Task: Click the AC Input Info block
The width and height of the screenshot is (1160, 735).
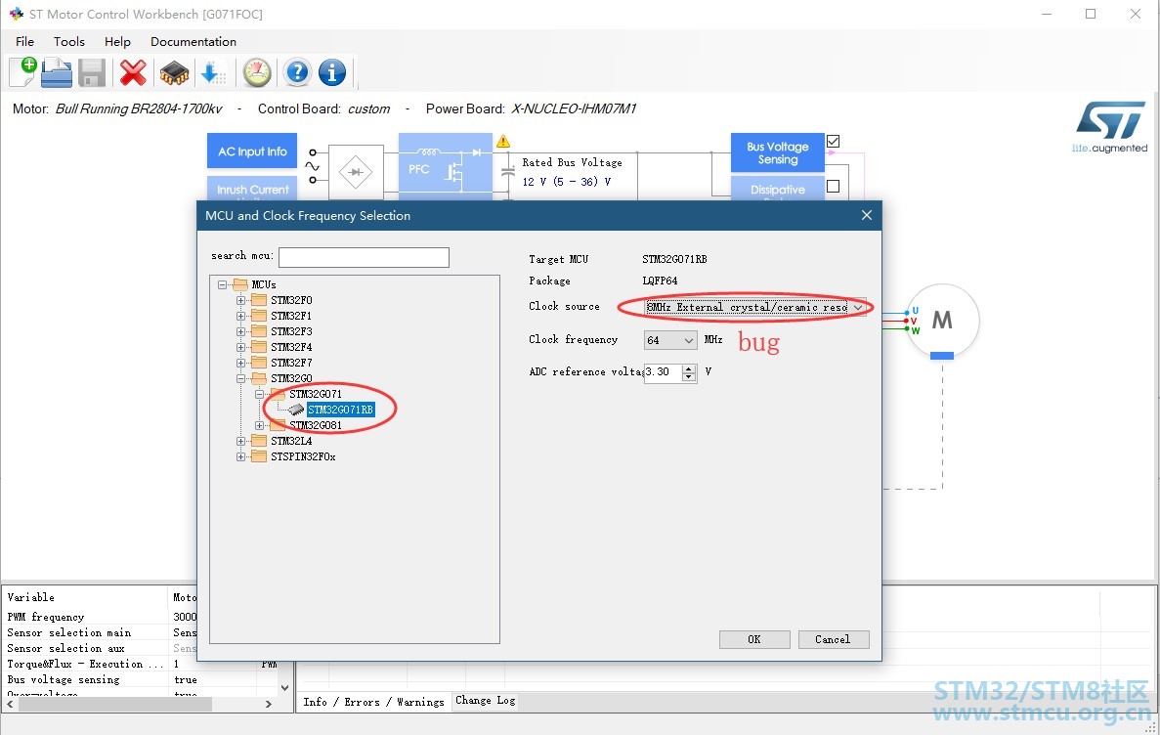Action: (x=252, y=151)
